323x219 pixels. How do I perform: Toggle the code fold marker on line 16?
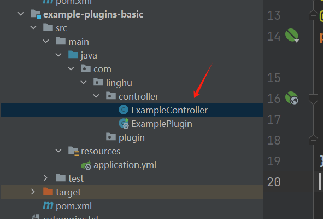313,99
